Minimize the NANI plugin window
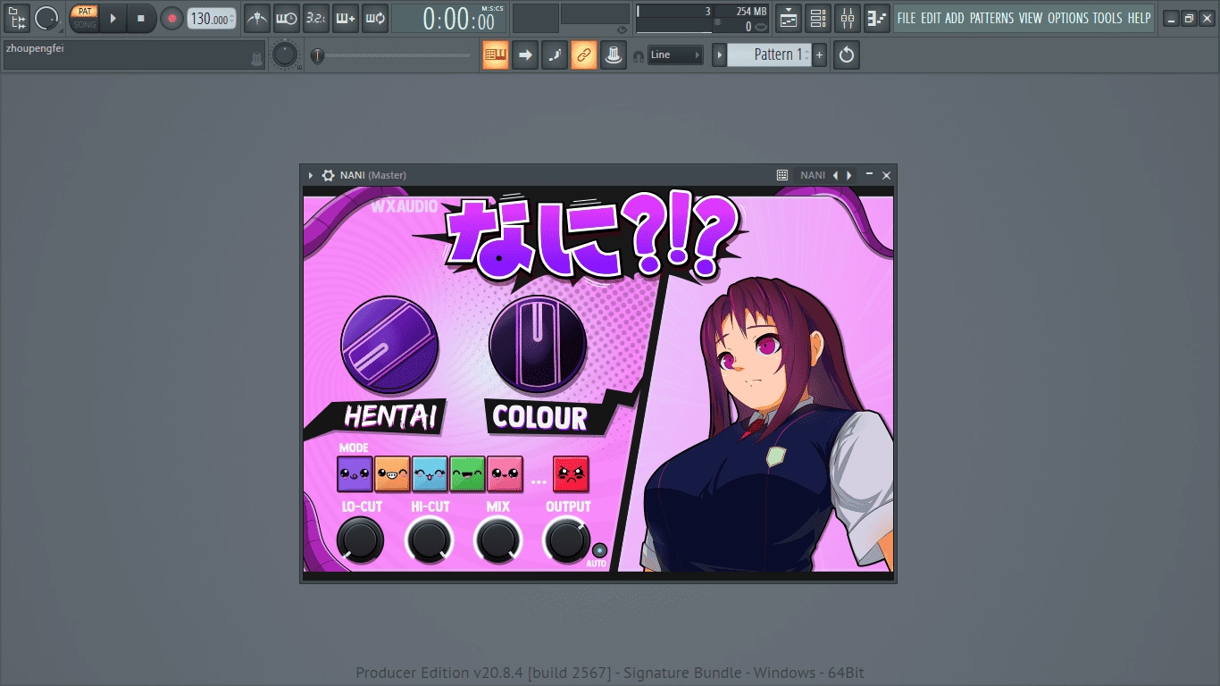 pos(869,174)
